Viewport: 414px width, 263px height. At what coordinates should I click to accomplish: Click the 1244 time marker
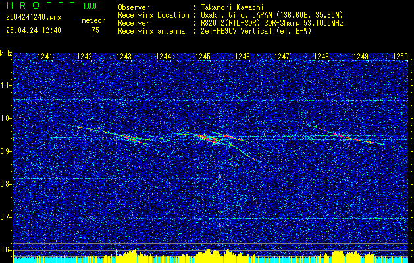pos(163,56)
